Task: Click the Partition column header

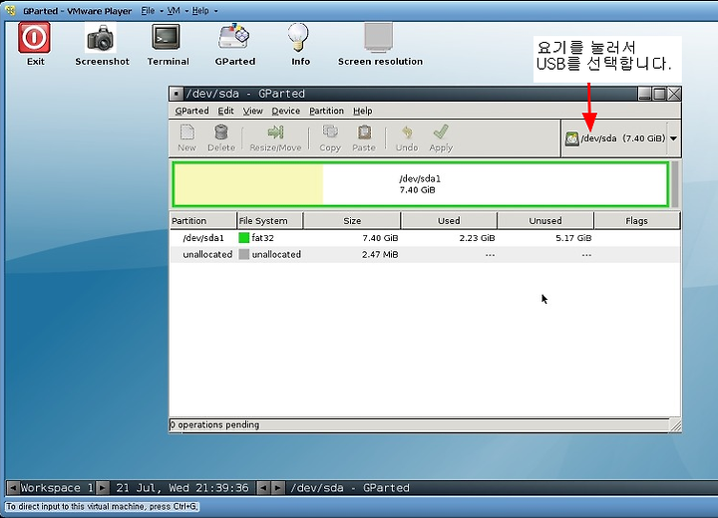Action: (202, 220)
